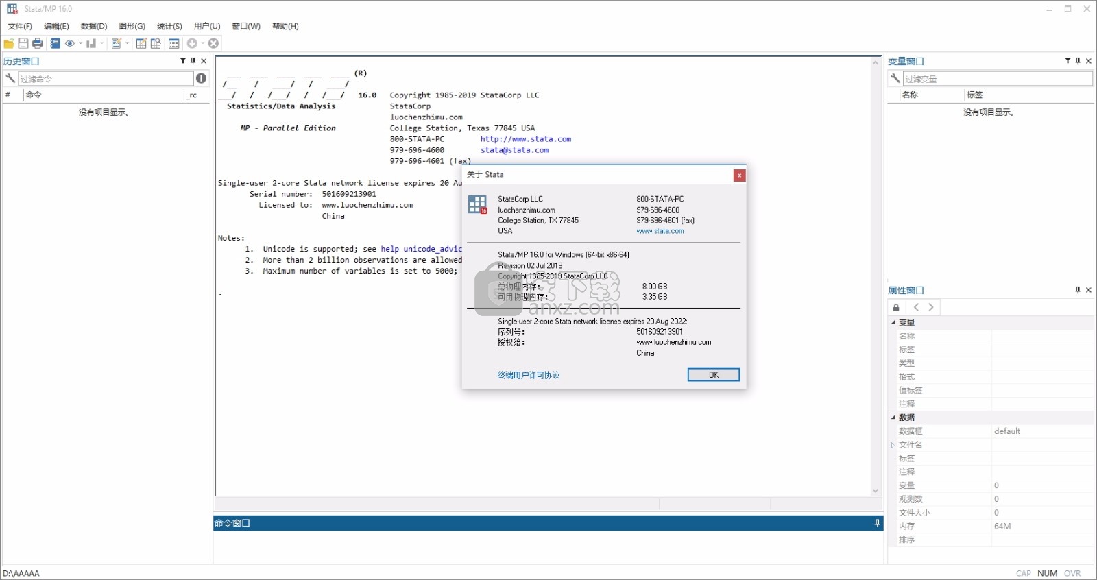This screenshot has width=1097, height=580.
Task: Open the 统计(S) menu
Action: click(x=169, y=26)
